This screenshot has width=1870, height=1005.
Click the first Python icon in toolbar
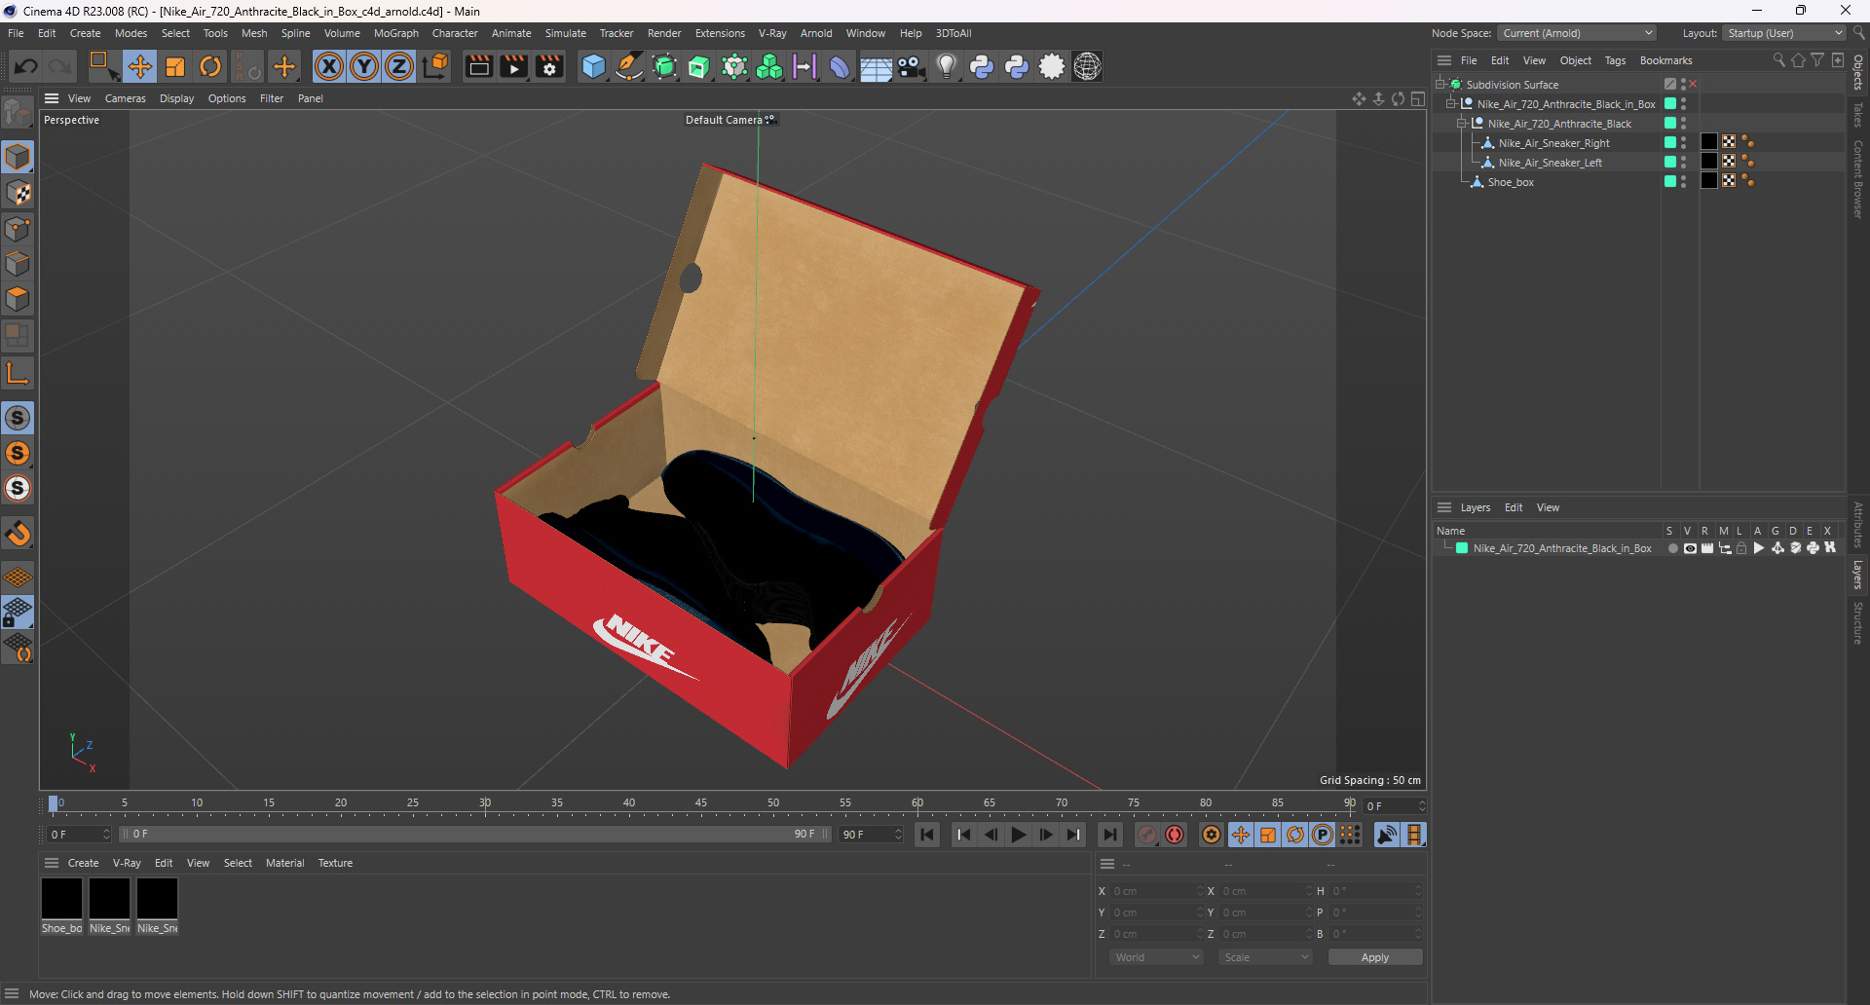982,66
